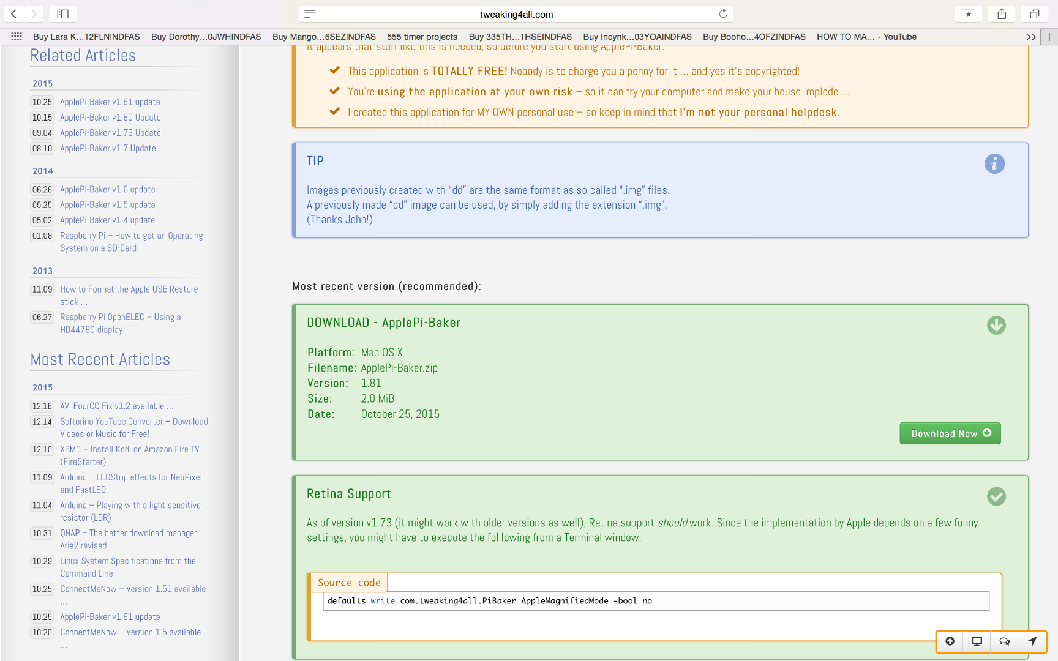This screenshot has width=1058, height=661.
Task: Open Arduino LEDStrip effects for NeoPixel article
Action: 131,484
